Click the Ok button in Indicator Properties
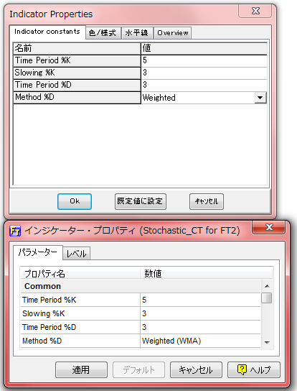 [x=75, y=201]
